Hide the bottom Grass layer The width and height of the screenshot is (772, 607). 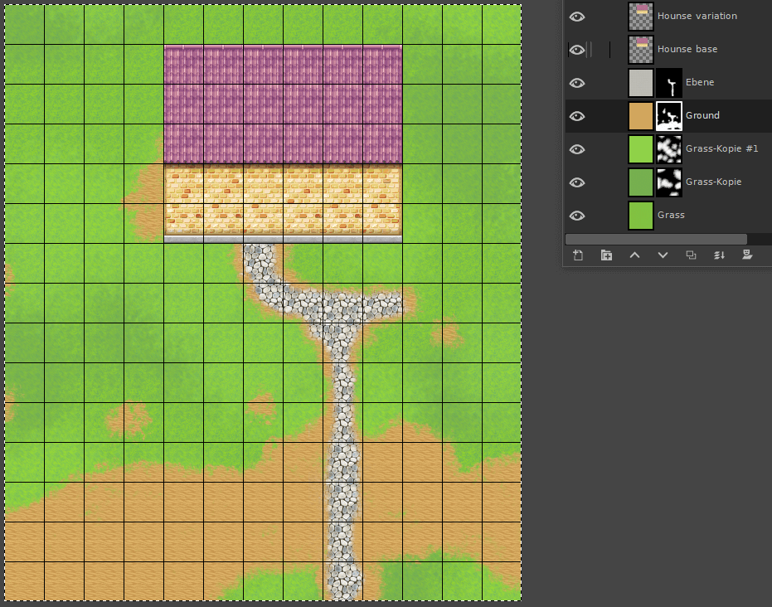pos(577,216)
